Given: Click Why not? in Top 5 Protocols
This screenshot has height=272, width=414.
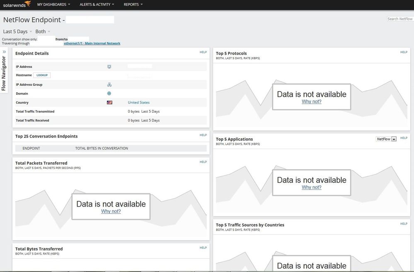Looking at the screenshot, I should (312, 101).
